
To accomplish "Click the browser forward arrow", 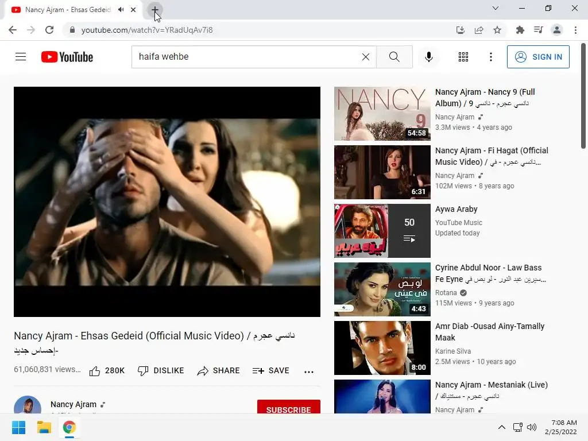I will point(31,30).
